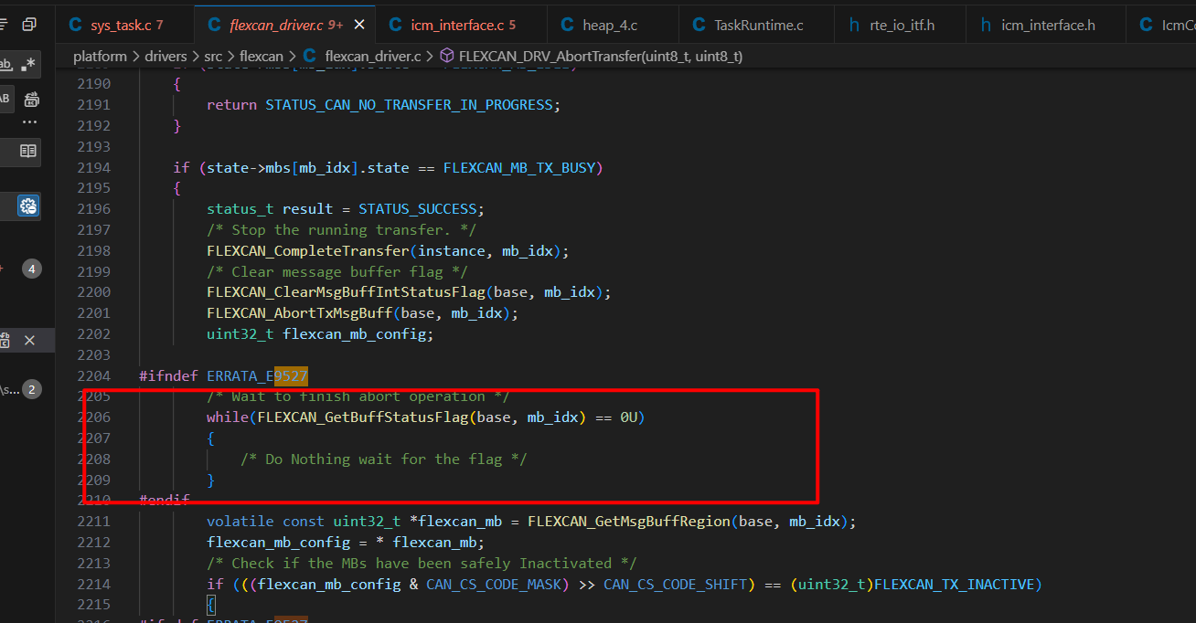Click the 'Stop the running transfer' comment
This screenshot has width=1196, height=623.
pyautogui.click(x=341, y=229)
